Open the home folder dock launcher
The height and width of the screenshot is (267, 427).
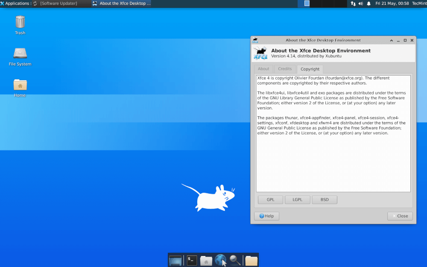coord(206,260)
